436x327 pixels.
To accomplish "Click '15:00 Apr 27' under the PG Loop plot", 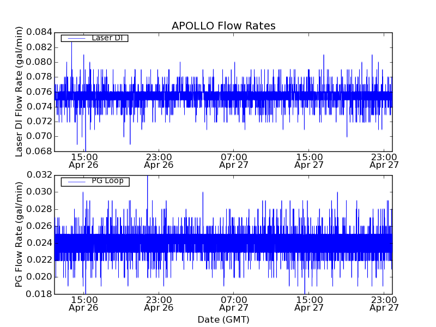I will (x=309, y=304).
